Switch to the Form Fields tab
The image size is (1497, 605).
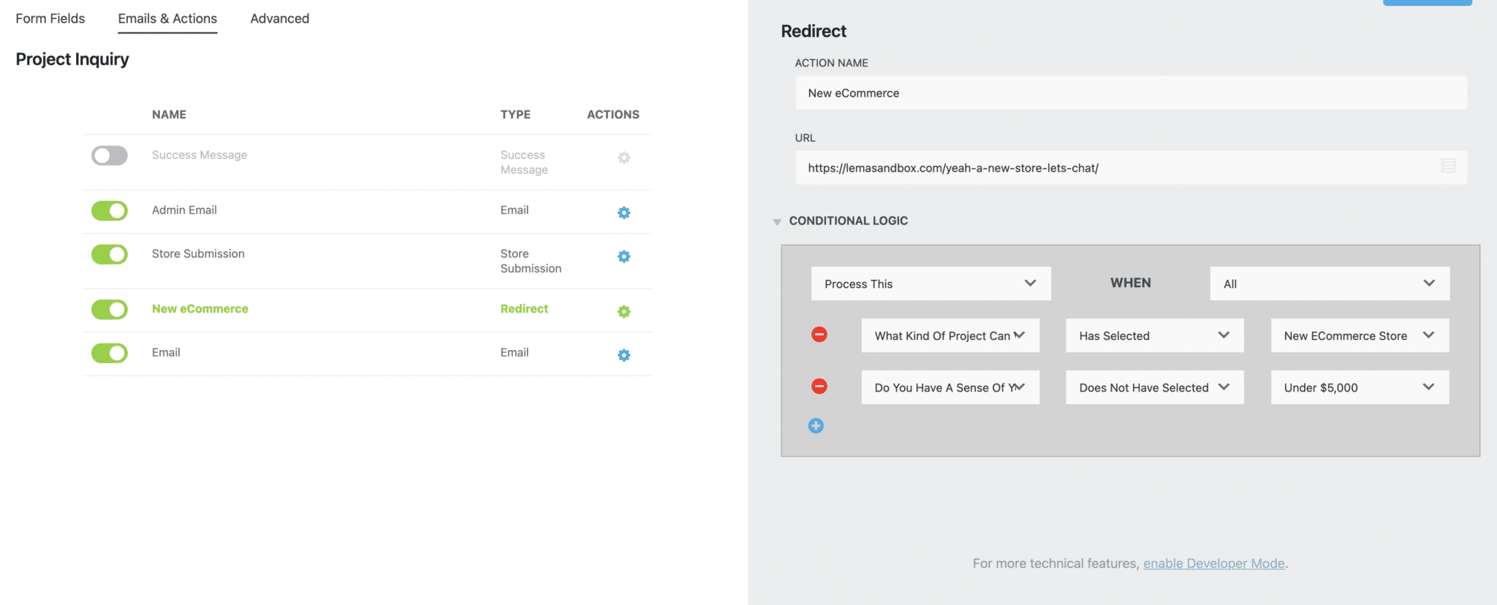tap(50, 19)
